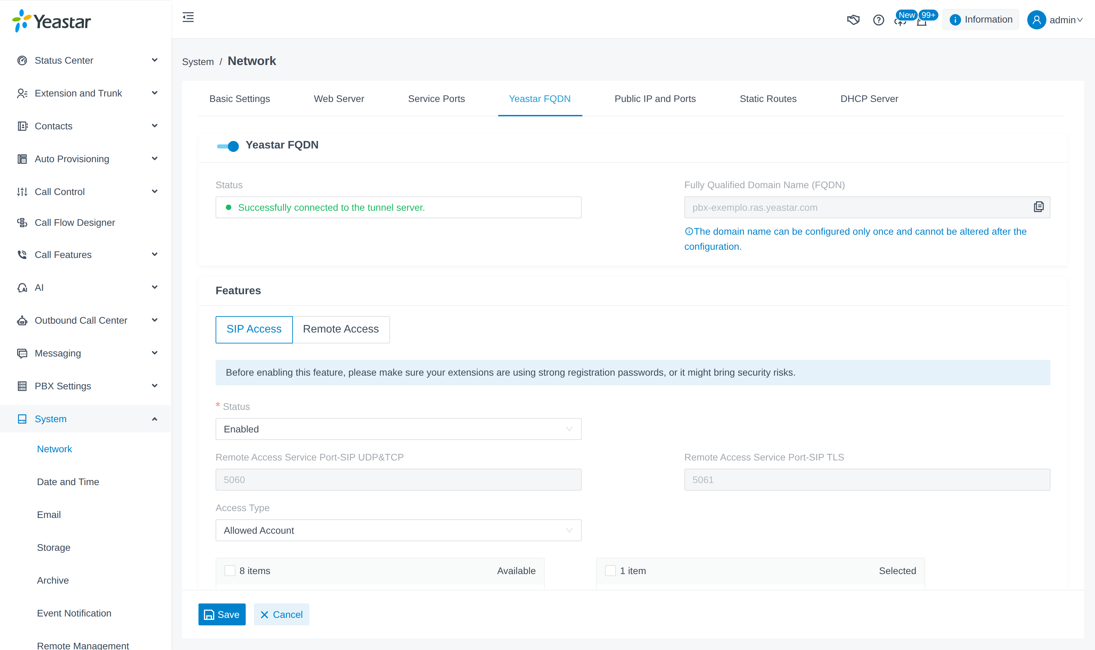Switch to the Web Server tab

339,99
